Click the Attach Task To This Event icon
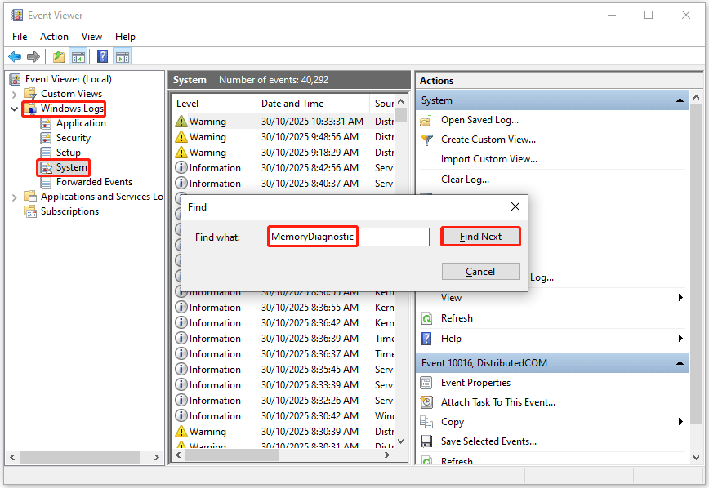Image resolution: width=709 pixels, height=488 pixels. (x=426, y=401)
